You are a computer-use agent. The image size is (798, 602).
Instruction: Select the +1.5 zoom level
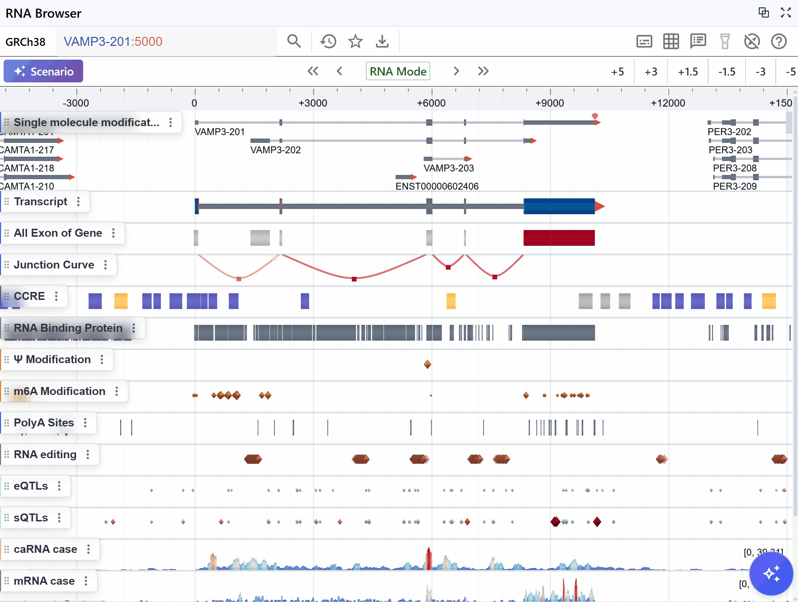coord(688,72)
